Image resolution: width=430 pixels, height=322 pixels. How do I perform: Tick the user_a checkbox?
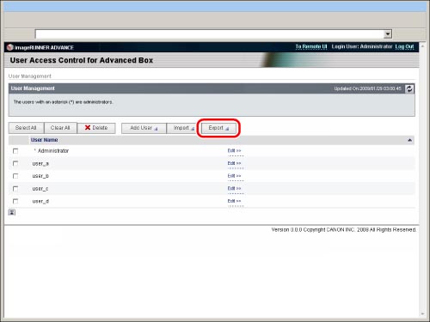[15, 163]
